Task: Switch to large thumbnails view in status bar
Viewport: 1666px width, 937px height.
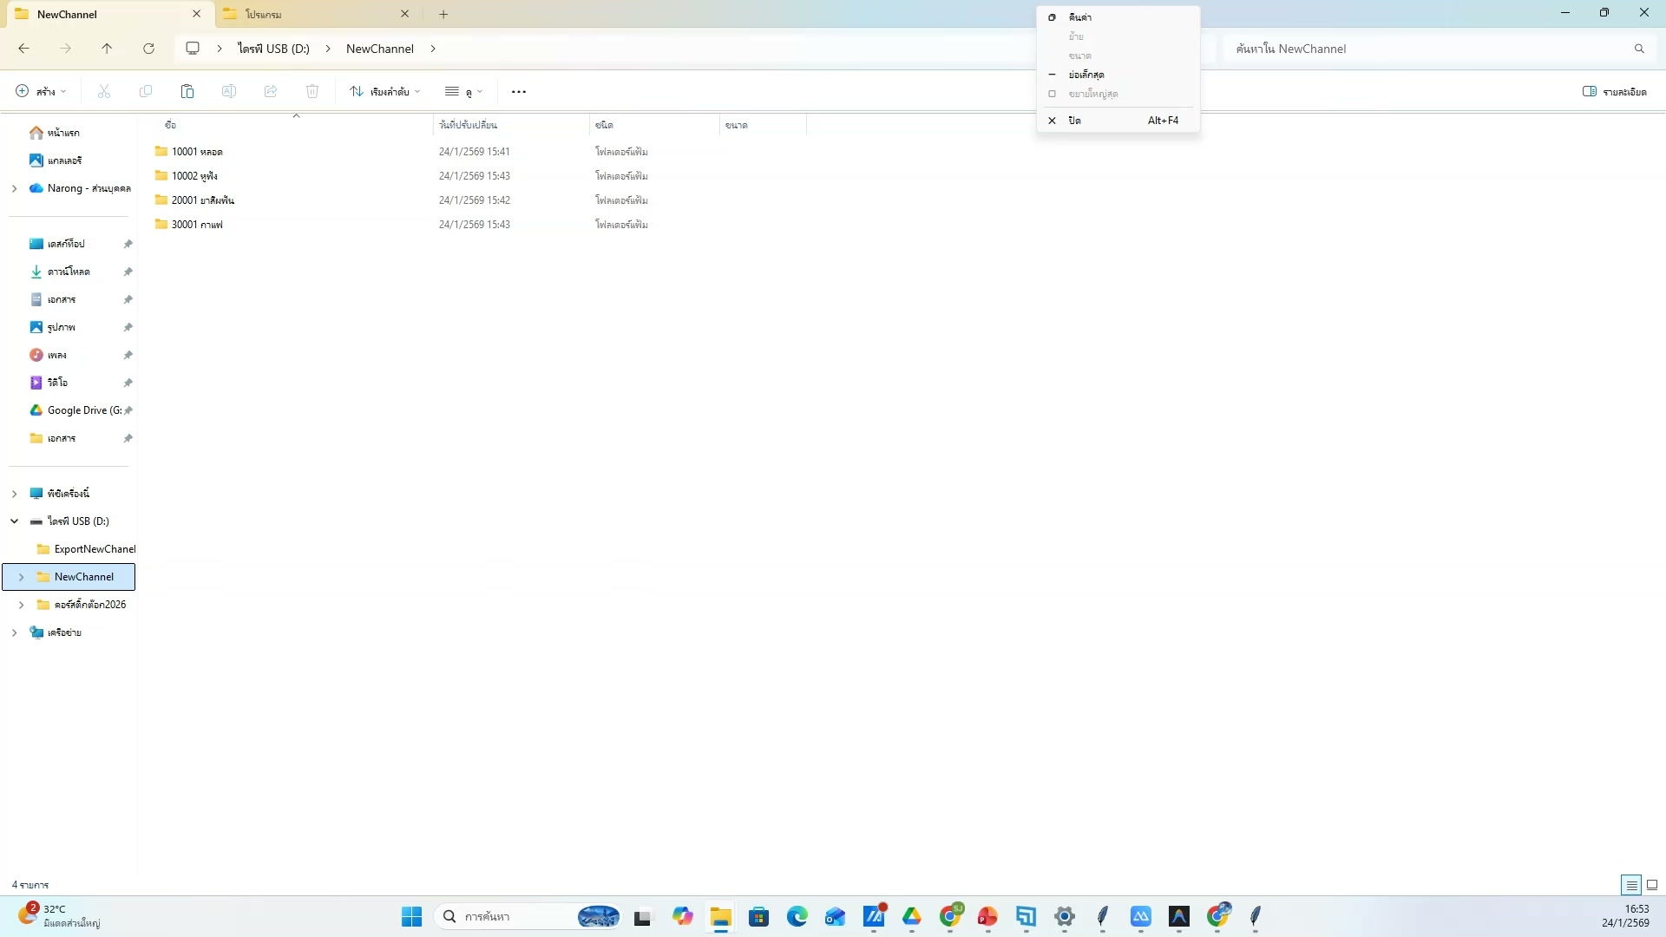Action: [1653, 885]
